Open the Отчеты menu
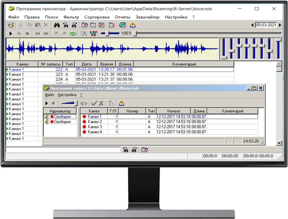 122,17
